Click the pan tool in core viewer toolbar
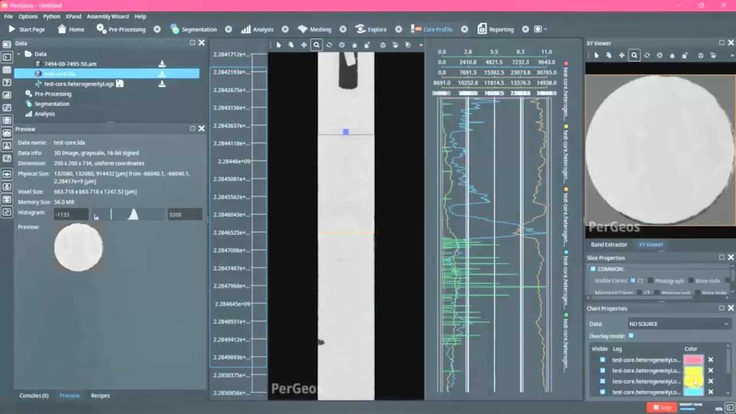 click(x=304, y=45)
